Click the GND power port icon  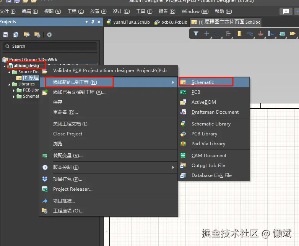pos(260,34)
